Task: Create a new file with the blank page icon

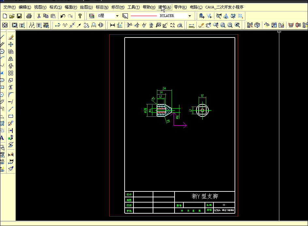Action: (x=5, y=16)
